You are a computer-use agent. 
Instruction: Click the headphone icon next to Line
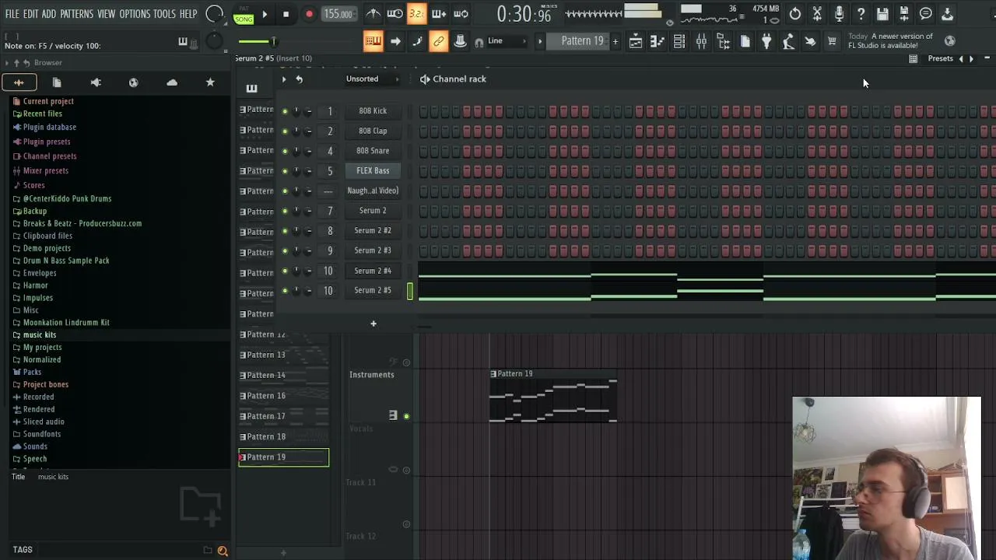pos(479,42)
